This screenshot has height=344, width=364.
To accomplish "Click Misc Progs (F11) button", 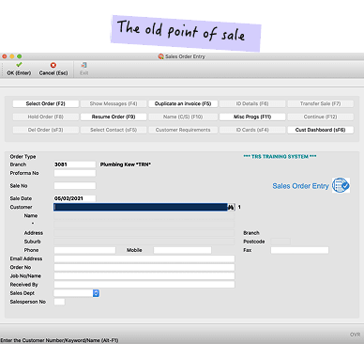I will point(252,117).
